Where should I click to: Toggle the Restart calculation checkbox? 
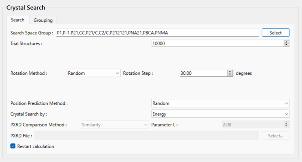pyautogui.click(x=13, y=146)
